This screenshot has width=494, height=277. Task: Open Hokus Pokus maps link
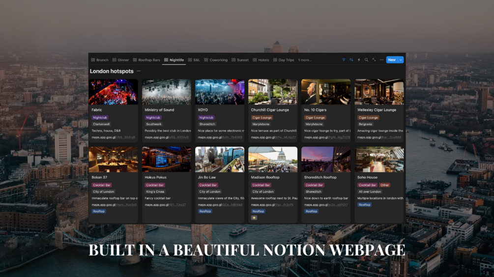[165, 205]
